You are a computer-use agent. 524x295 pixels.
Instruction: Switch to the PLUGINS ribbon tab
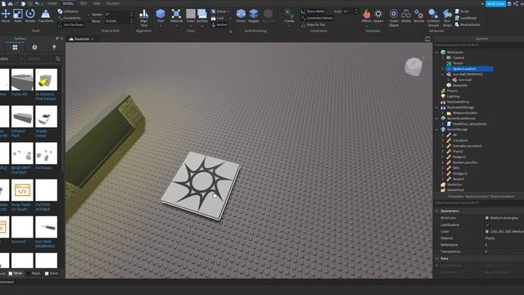click(113, 3)
